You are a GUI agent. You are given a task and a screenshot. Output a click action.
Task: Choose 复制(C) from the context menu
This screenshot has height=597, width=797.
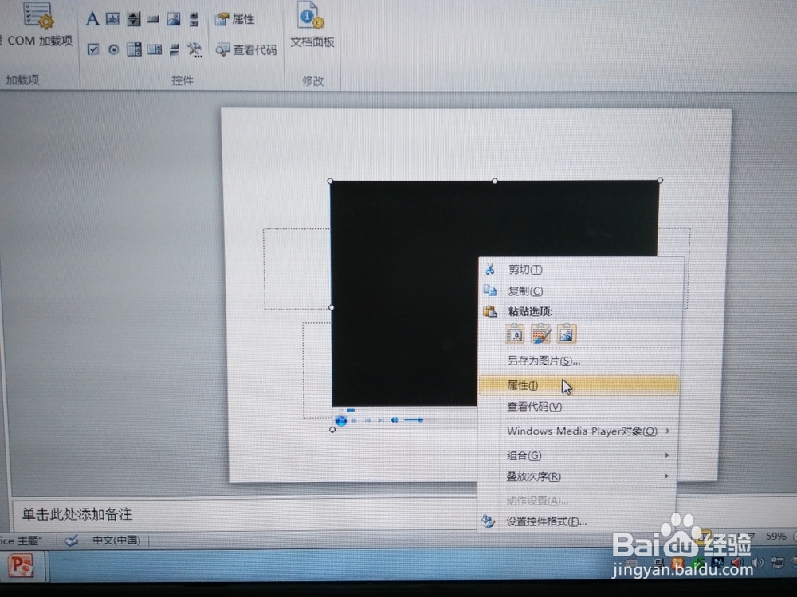[580, 291]
